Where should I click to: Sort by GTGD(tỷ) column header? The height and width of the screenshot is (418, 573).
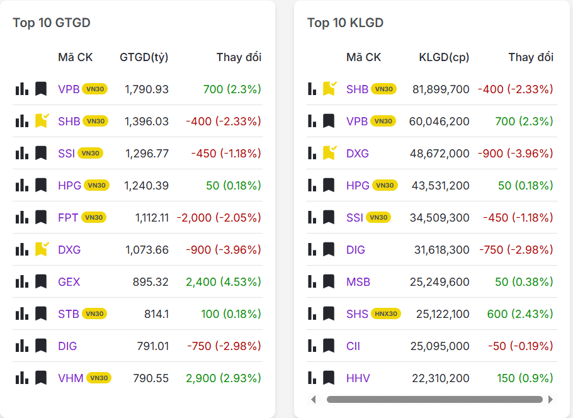pos(144,57)
